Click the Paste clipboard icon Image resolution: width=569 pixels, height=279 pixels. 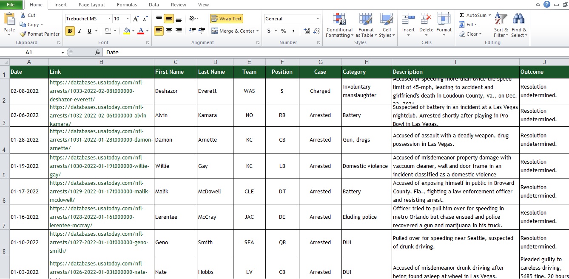[9, 19]
